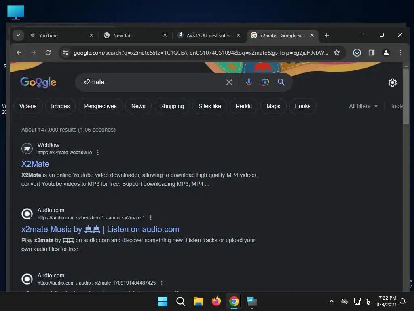Close the x2mate Google Search tab
Screen dimensions: 414x311
click(x=312, y=35)
